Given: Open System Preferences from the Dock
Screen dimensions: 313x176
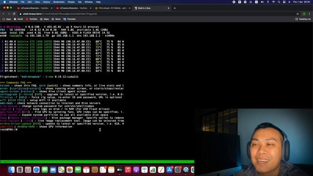Looking at the screenshot, I should coord(178,170).
